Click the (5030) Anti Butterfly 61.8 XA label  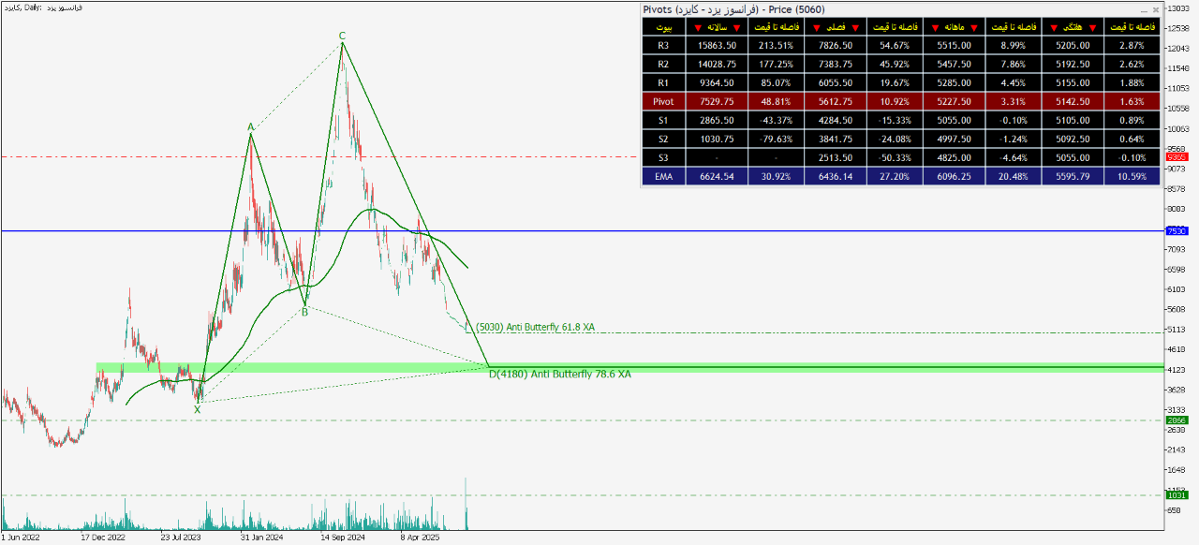pos(535,327)
